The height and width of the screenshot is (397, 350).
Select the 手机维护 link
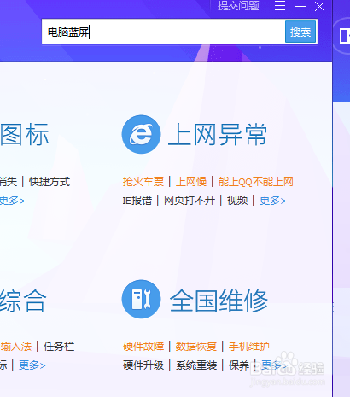coord(248,347)
